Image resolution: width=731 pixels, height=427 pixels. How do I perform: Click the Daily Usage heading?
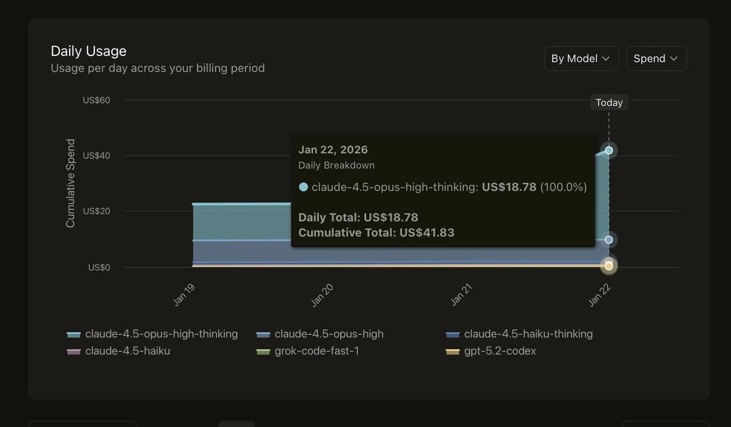[x=89, y=51]
